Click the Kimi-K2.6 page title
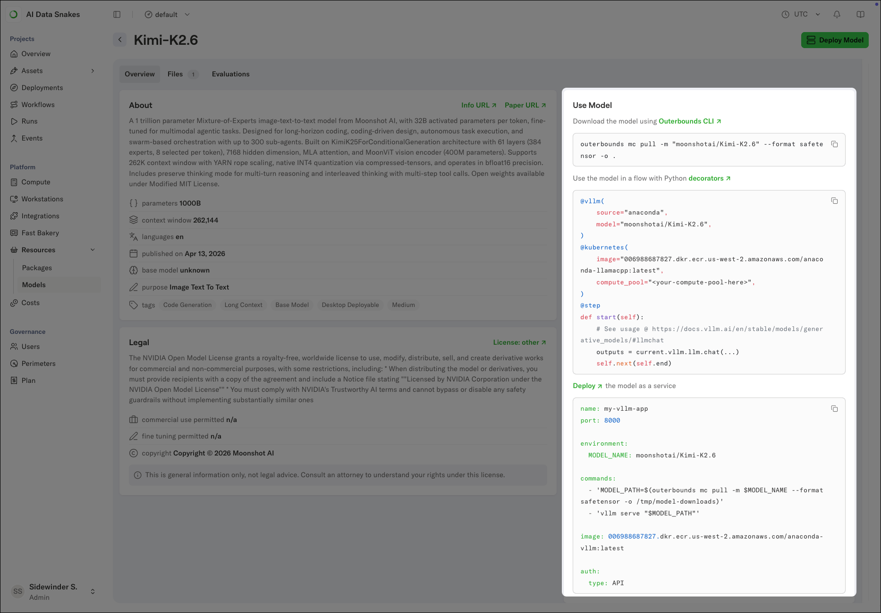 (166, 40)
